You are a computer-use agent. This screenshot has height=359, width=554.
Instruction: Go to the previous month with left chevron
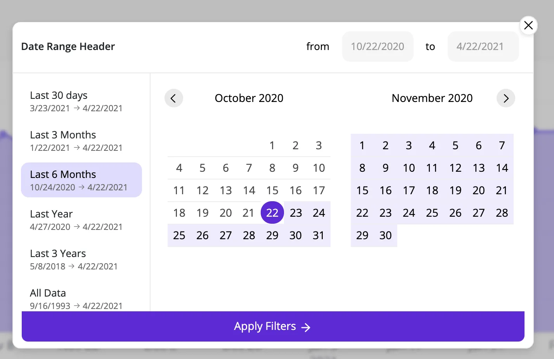[173, 98]
